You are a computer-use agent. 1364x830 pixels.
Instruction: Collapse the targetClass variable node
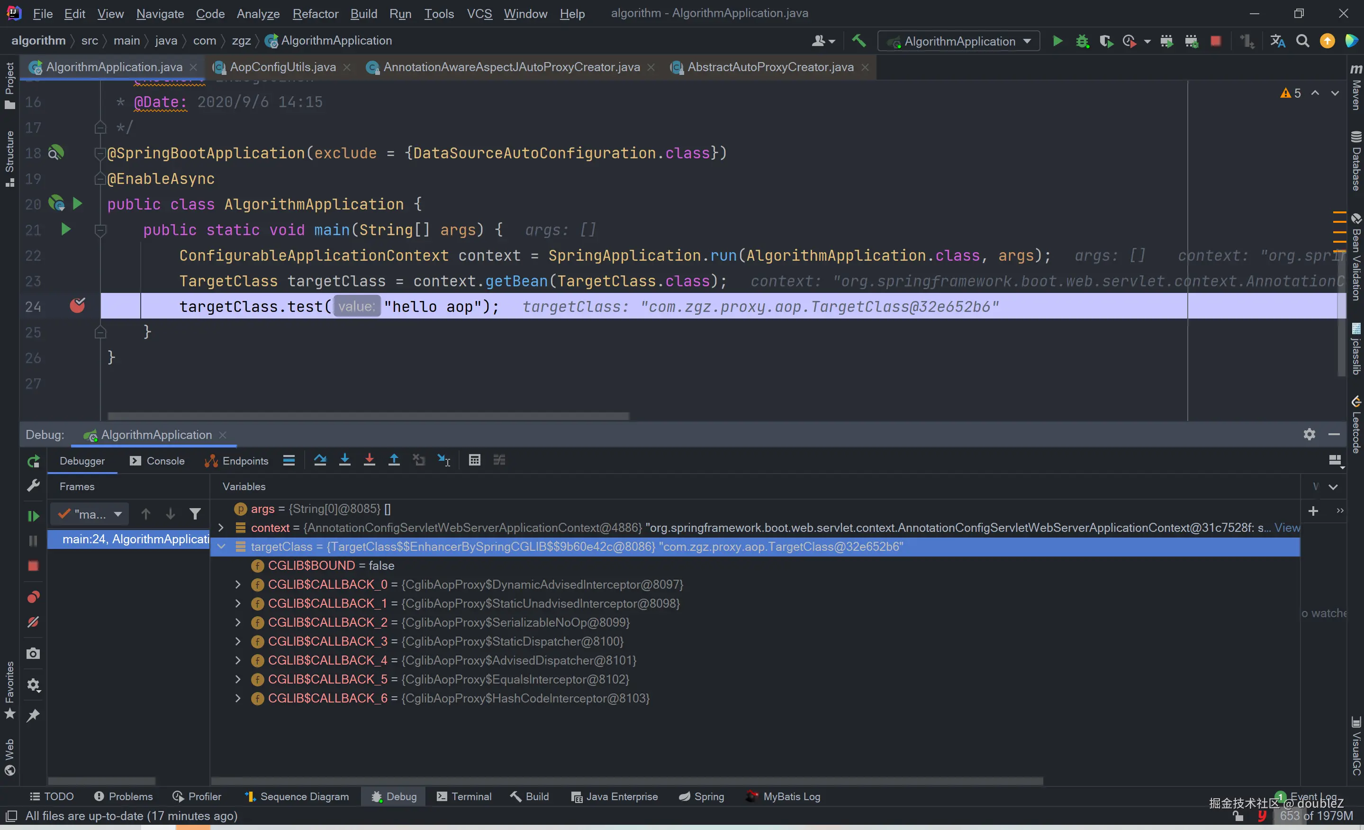coord(221,547)
